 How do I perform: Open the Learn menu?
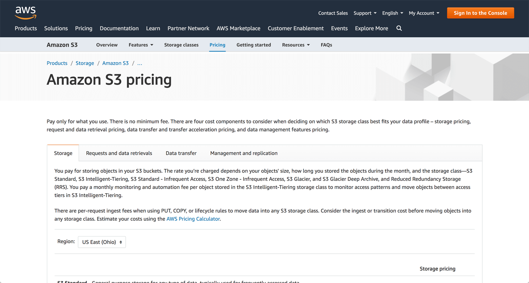click(153, 28)
